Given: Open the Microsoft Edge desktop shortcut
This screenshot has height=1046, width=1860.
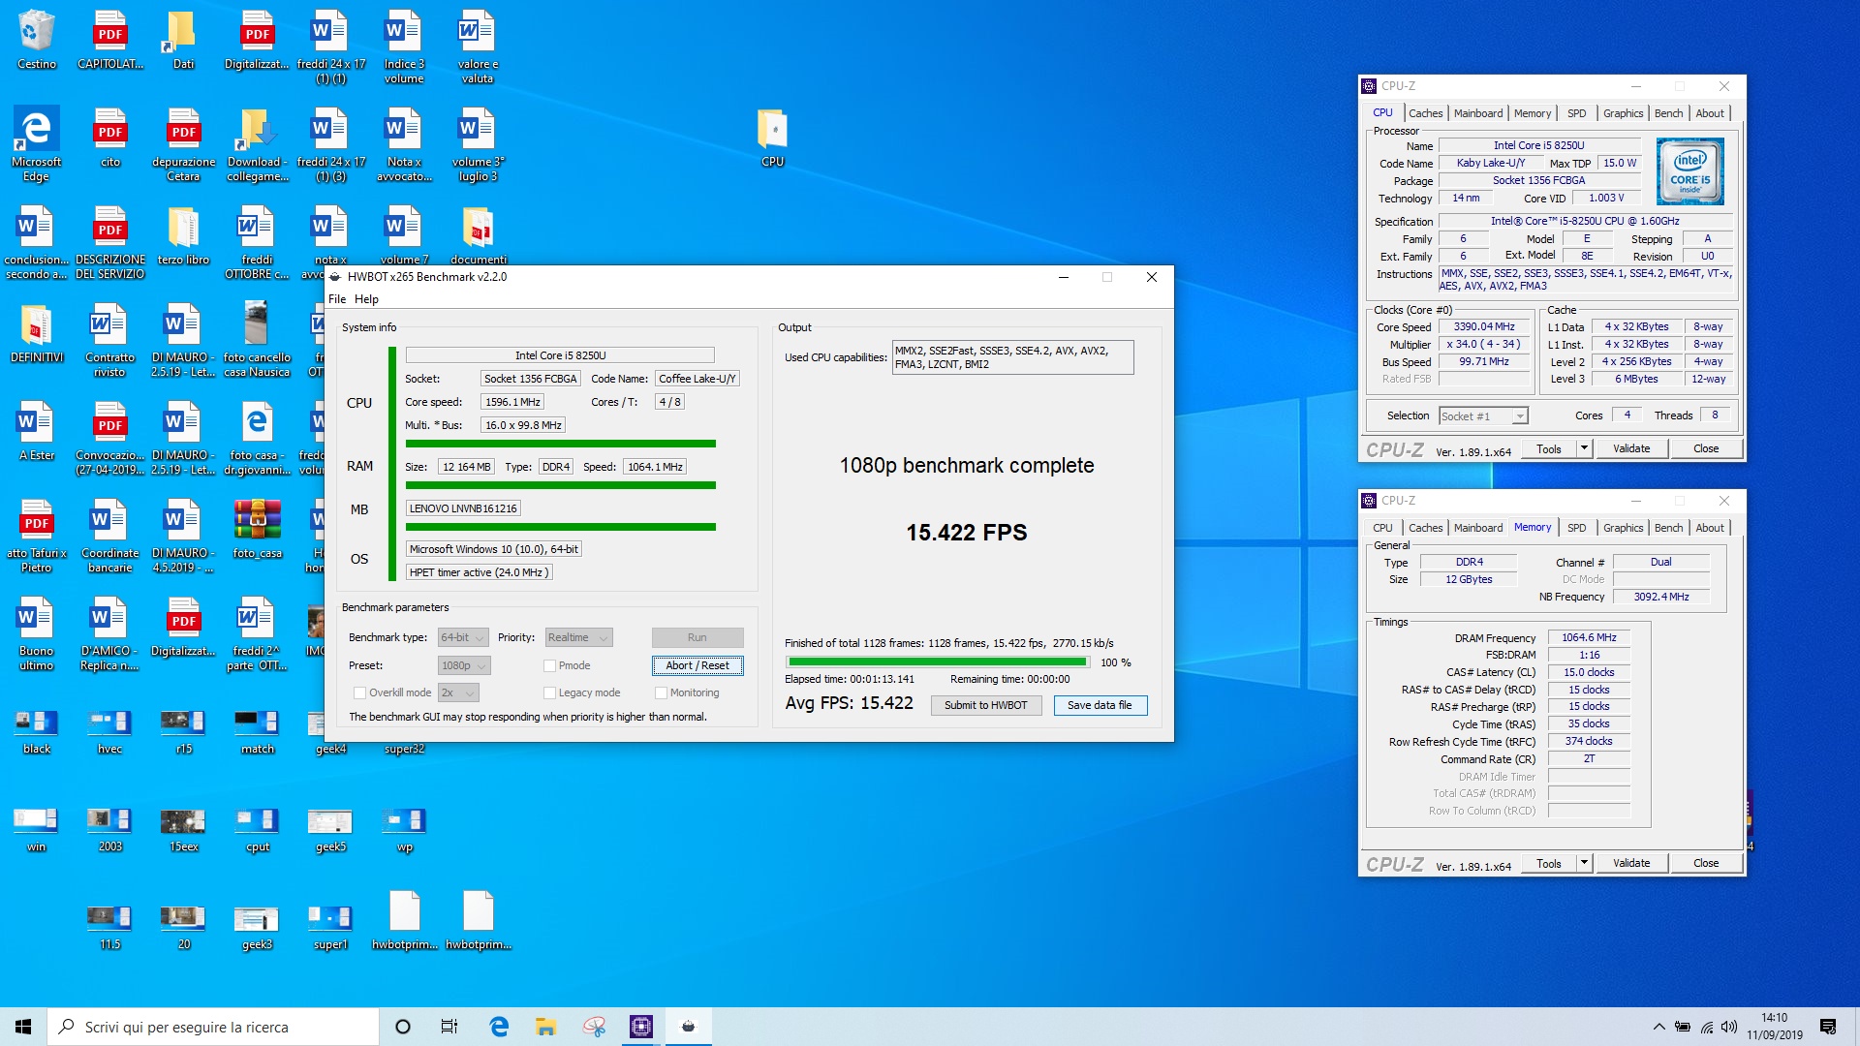Looking at the screenshot, I should pos(36,143).
